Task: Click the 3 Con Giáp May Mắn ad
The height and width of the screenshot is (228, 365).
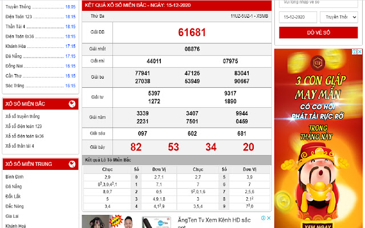Action: point(318,137)
